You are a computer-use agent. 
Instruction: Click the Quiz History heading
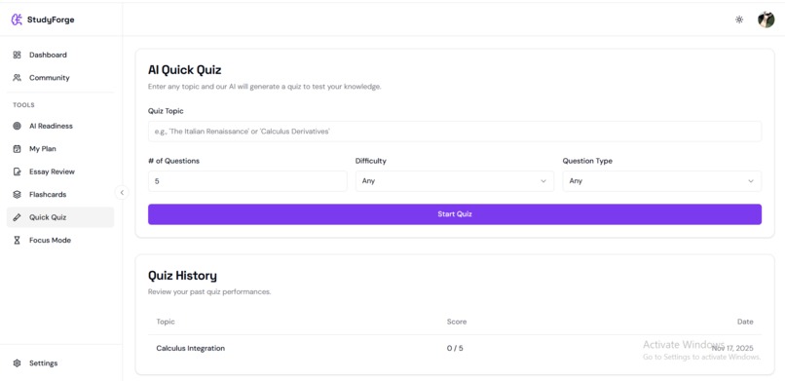[182, 276]
